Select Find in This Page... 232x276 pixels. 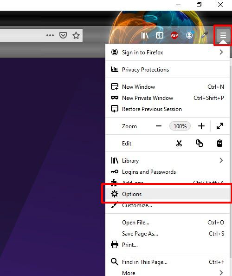168,262
